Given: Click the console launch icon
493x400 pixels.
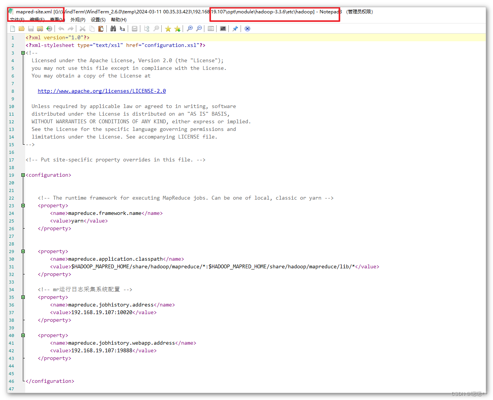Looking at the screenshot, I should 223,29.
